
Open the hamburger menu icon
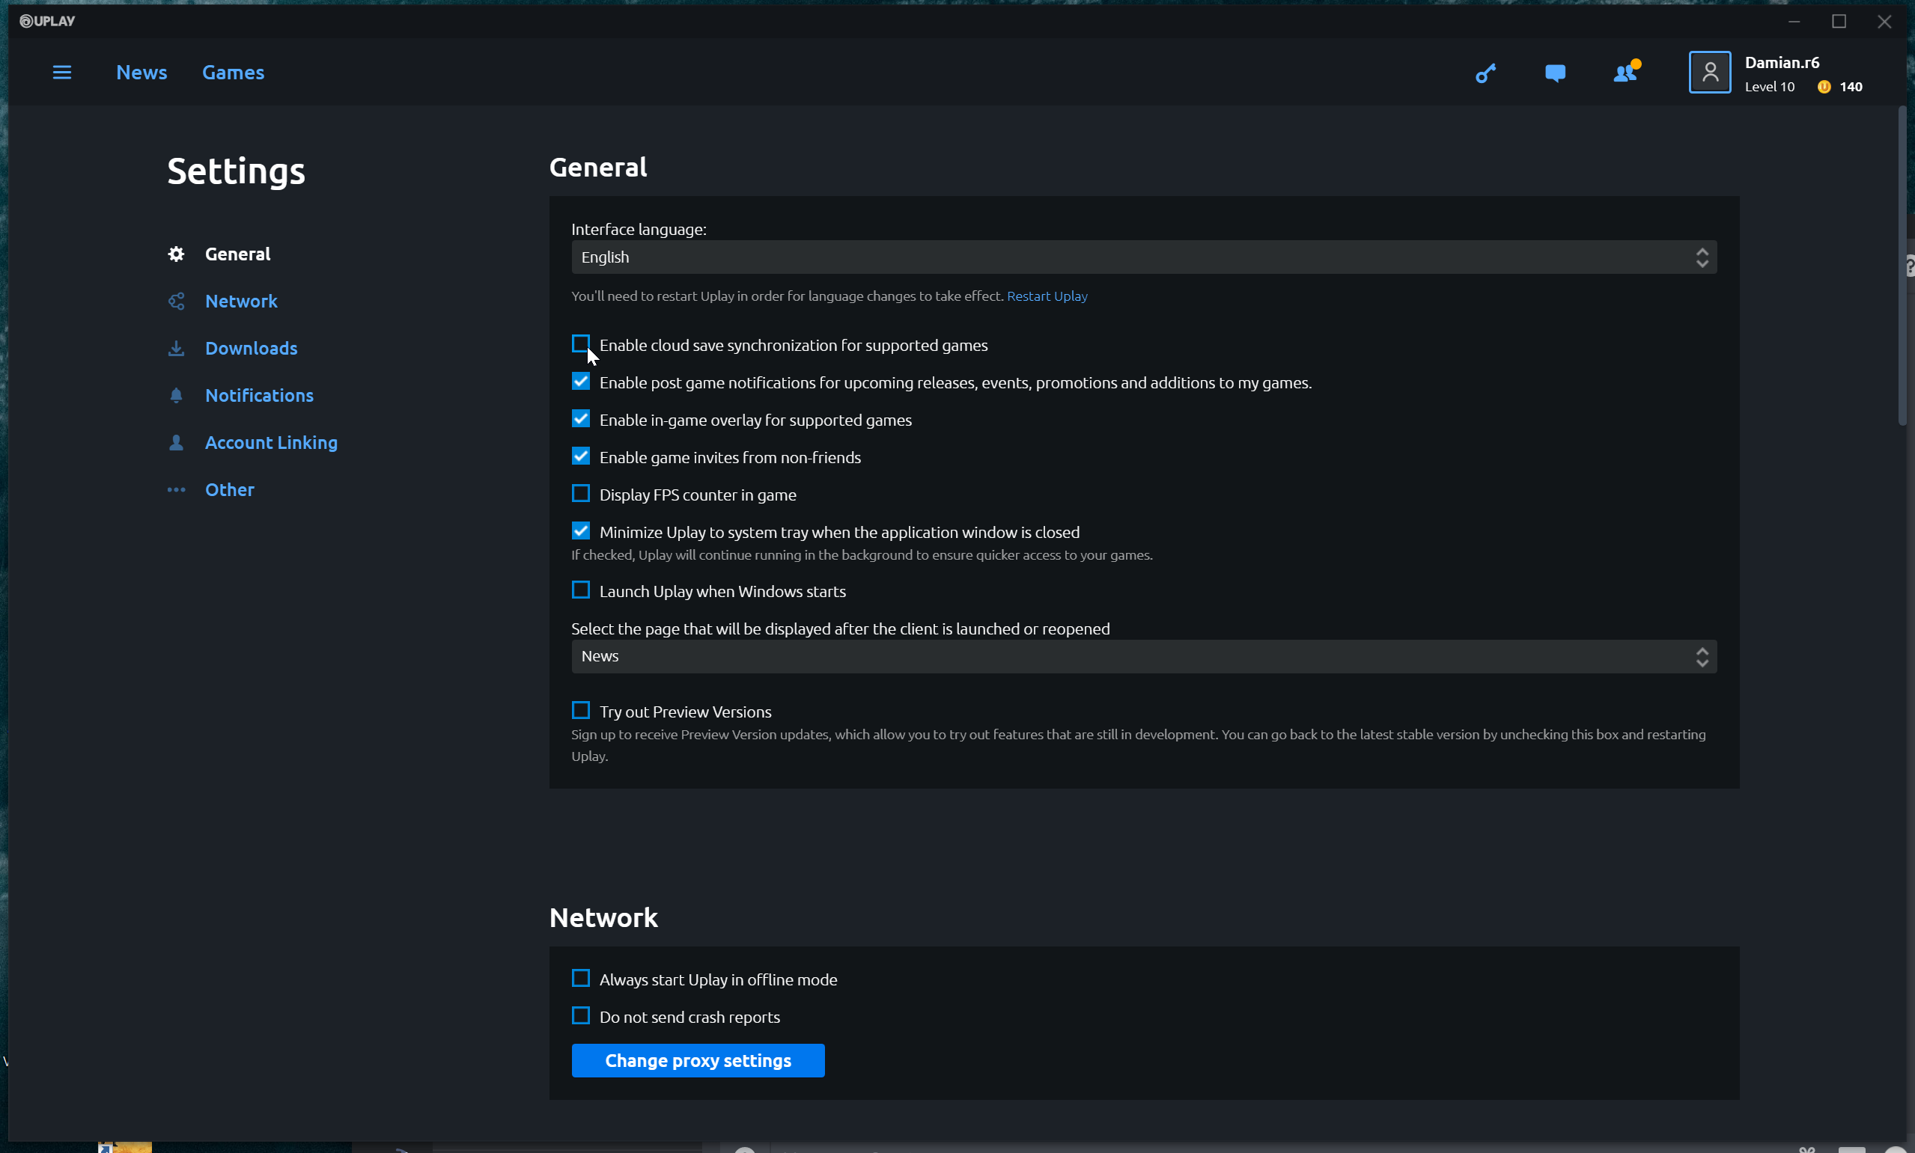coord(62,73)
